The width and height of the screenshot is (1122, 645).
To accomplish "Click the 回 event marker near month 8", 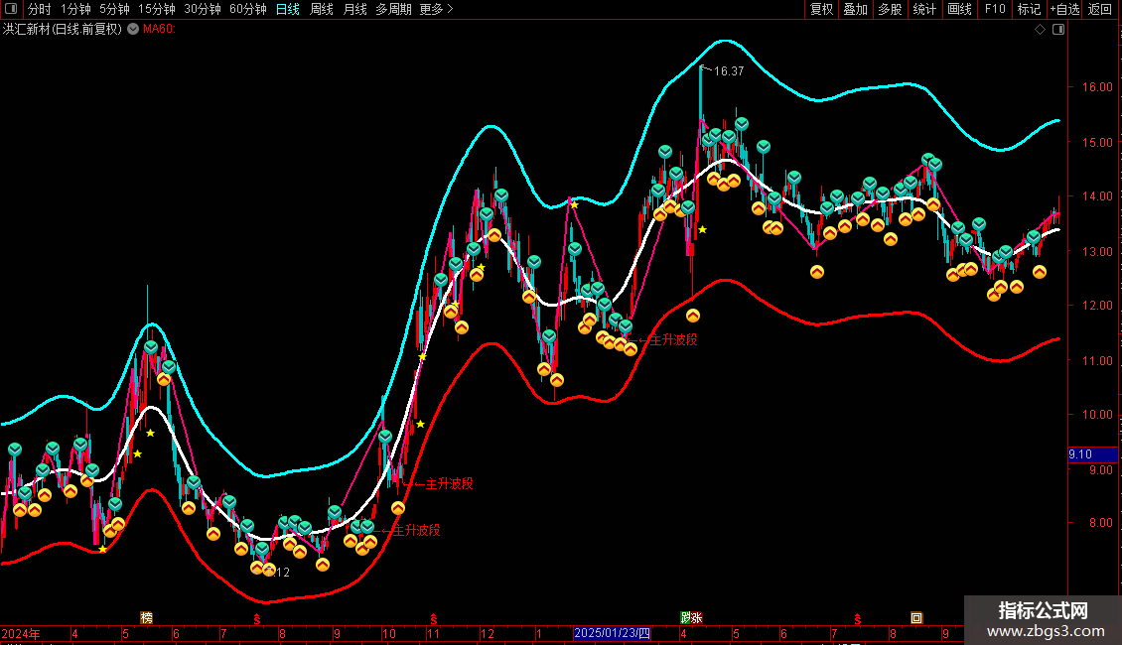I will coord(916,617).
